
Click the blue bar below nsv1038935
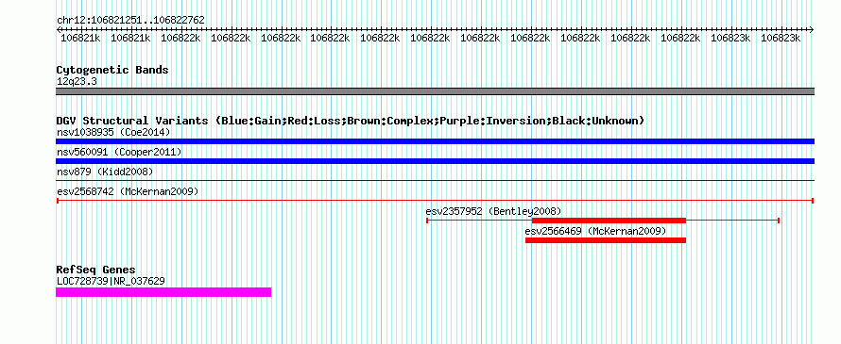pos(435,141)
